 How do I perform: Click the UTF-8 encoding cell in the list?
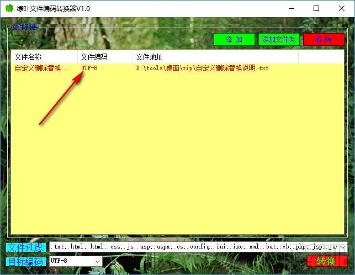[x=89, y=68]
